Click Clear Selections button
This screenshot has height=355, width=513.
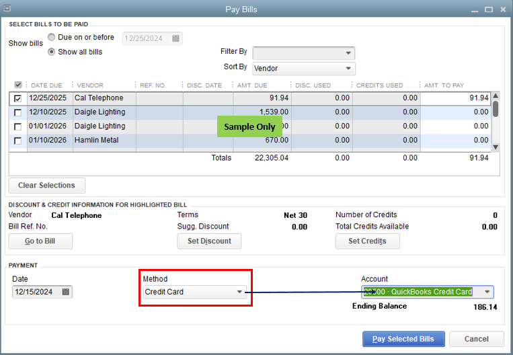click(47, 185)
